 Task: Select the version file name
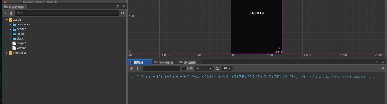[21, 48]
